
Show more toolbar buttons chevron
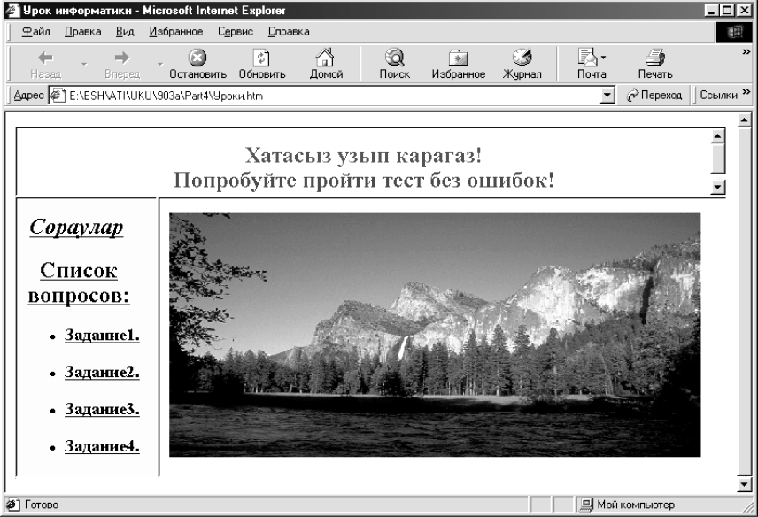(746, 51)
